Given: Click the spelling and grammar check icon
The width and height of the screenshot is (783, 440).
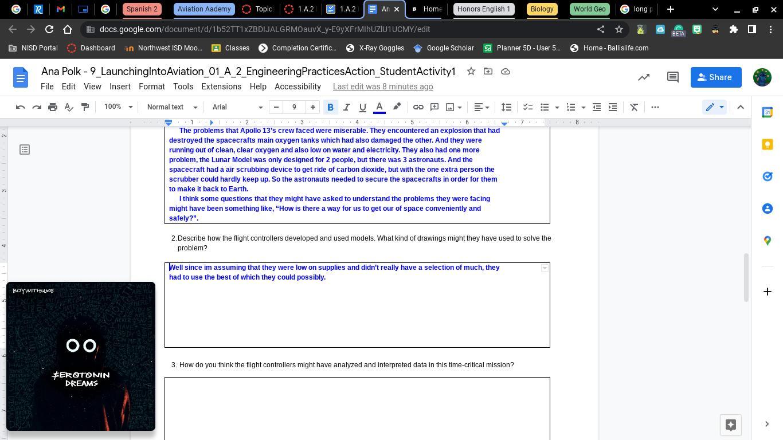Looking at the screenshot, I should [x=69, y=107].
